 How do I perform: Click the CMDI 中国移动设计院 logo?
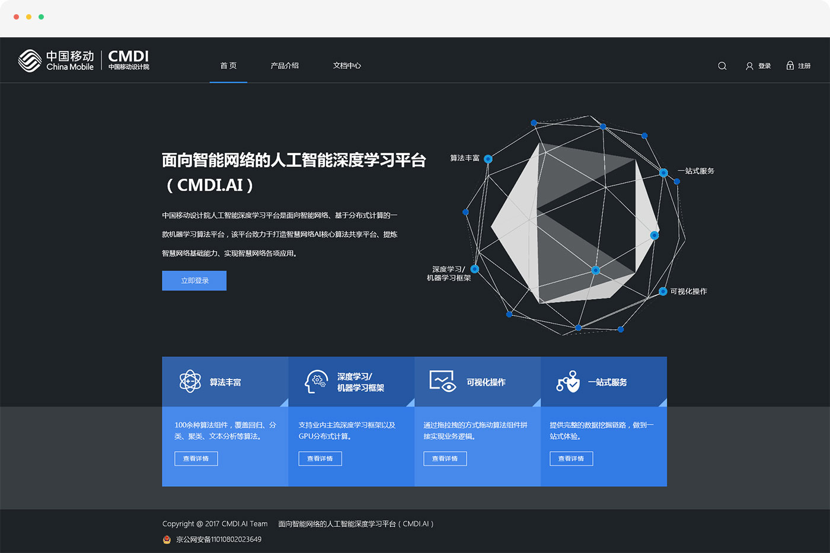pyautogui.click(x=128, y=61)
